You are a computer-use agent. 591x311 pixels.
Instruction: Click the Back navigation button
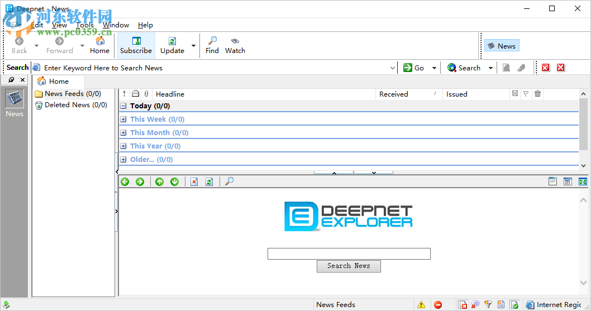pyautogui.click(x=19, y=45)
